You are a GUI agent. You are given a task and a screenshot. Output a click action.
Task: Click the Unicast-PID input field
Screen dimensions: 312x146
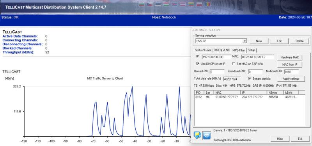click(217, 71)
